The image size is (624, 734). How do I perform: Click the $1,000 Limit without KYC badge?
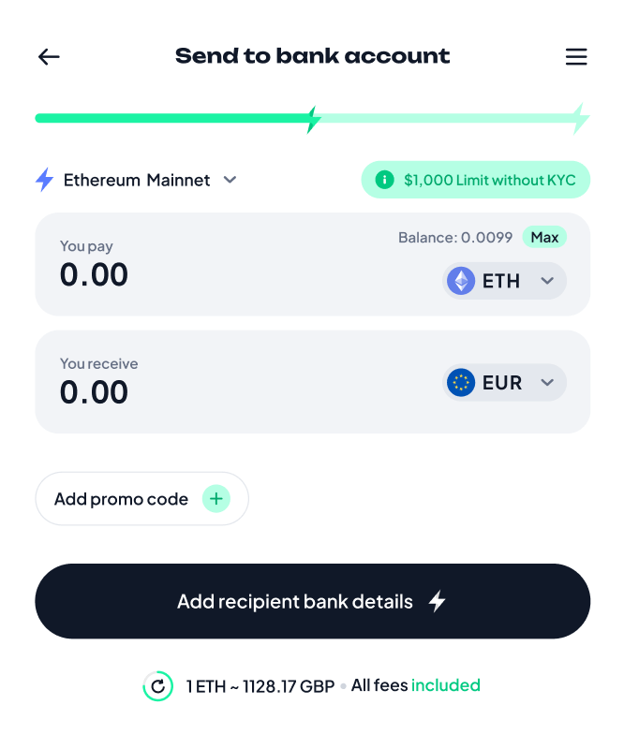click(x=476, y=180)
